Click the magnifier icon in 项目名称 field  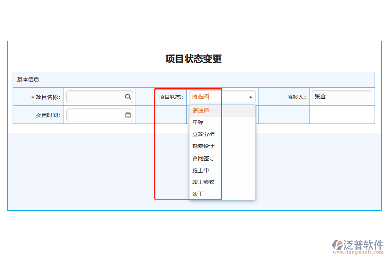[128, 96]
